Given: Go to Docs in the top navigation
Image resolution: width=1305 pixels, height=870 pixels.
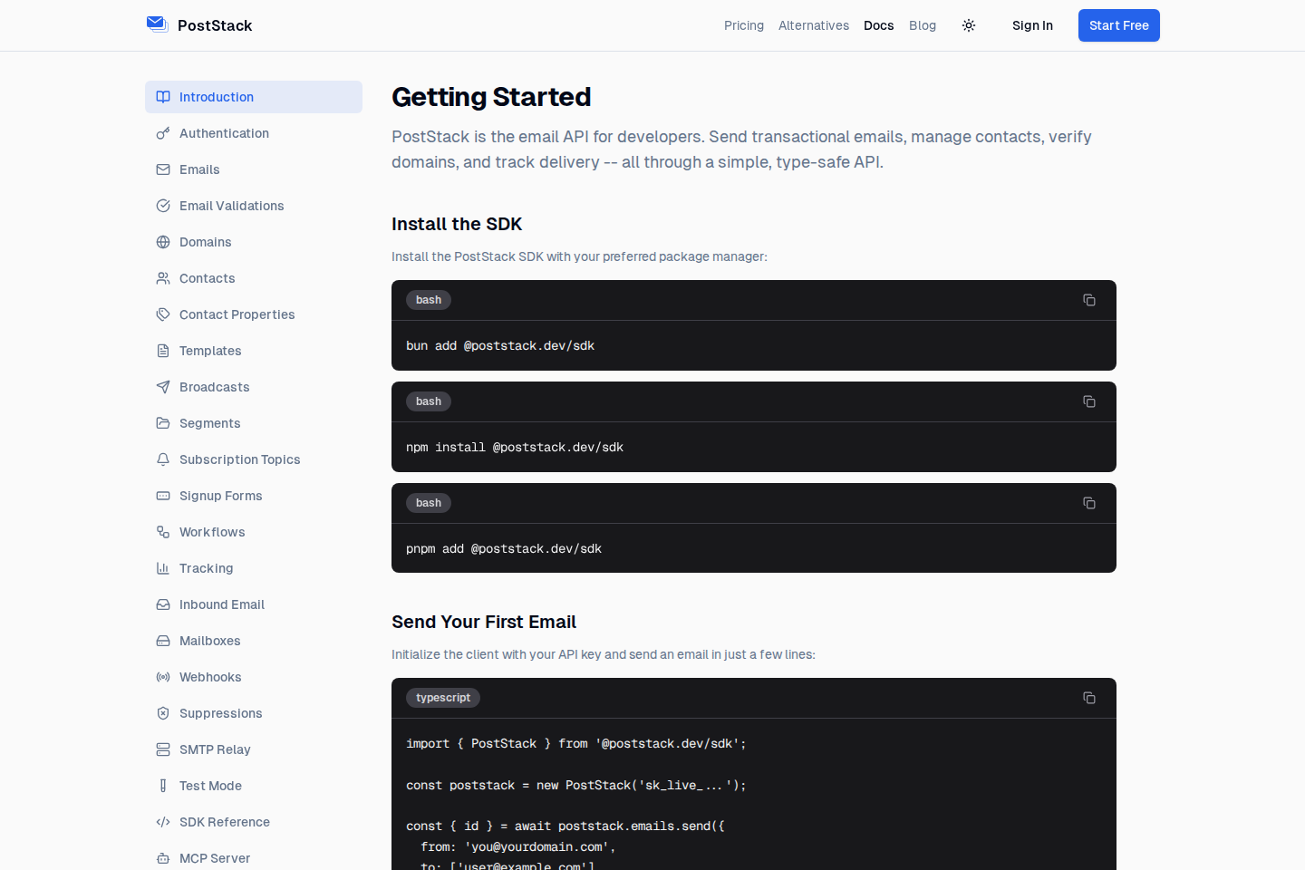Looking at the screenshot, I should coord(879,25).
